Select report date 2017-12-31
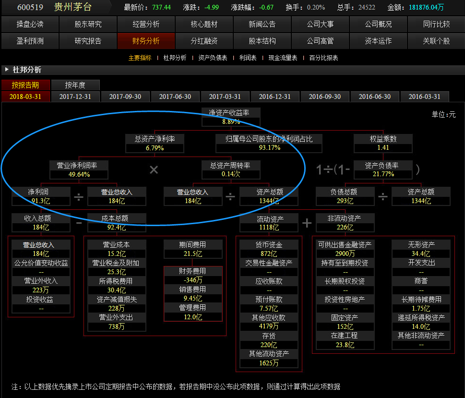Image resolution: width=465 pixels, height=398 pixels. click(75, 96)
